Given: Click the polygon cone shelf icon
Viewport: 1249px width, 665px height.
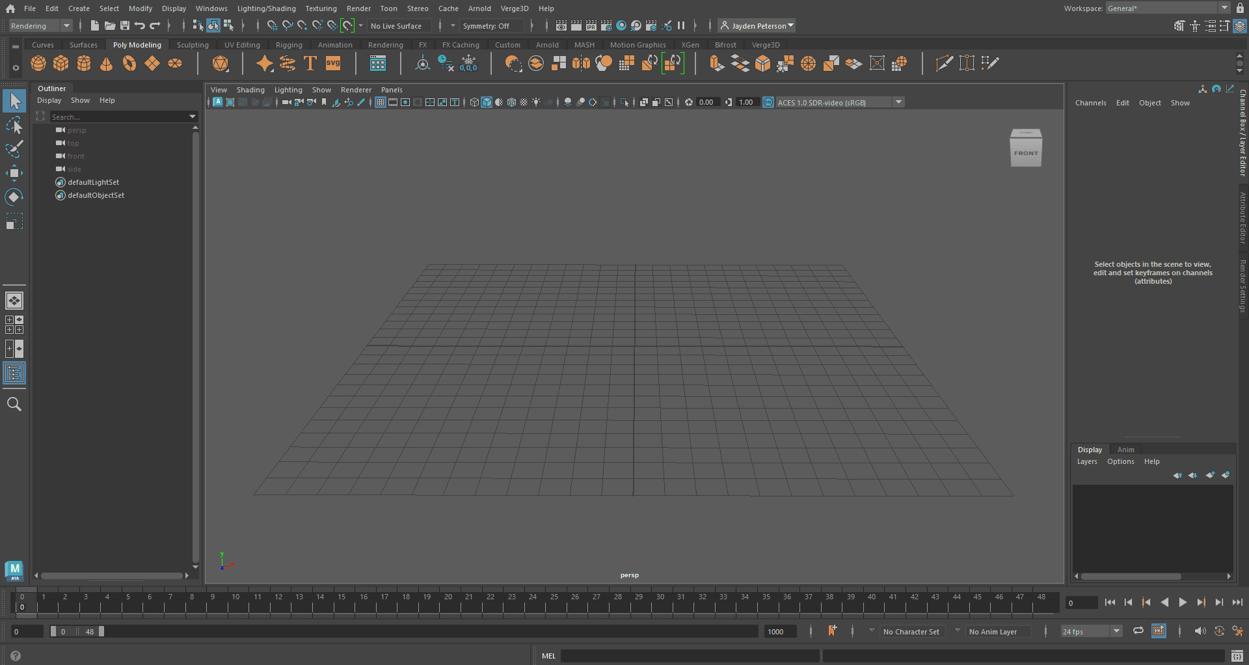Looking at the screenshot, I should (x=107, y=63).
